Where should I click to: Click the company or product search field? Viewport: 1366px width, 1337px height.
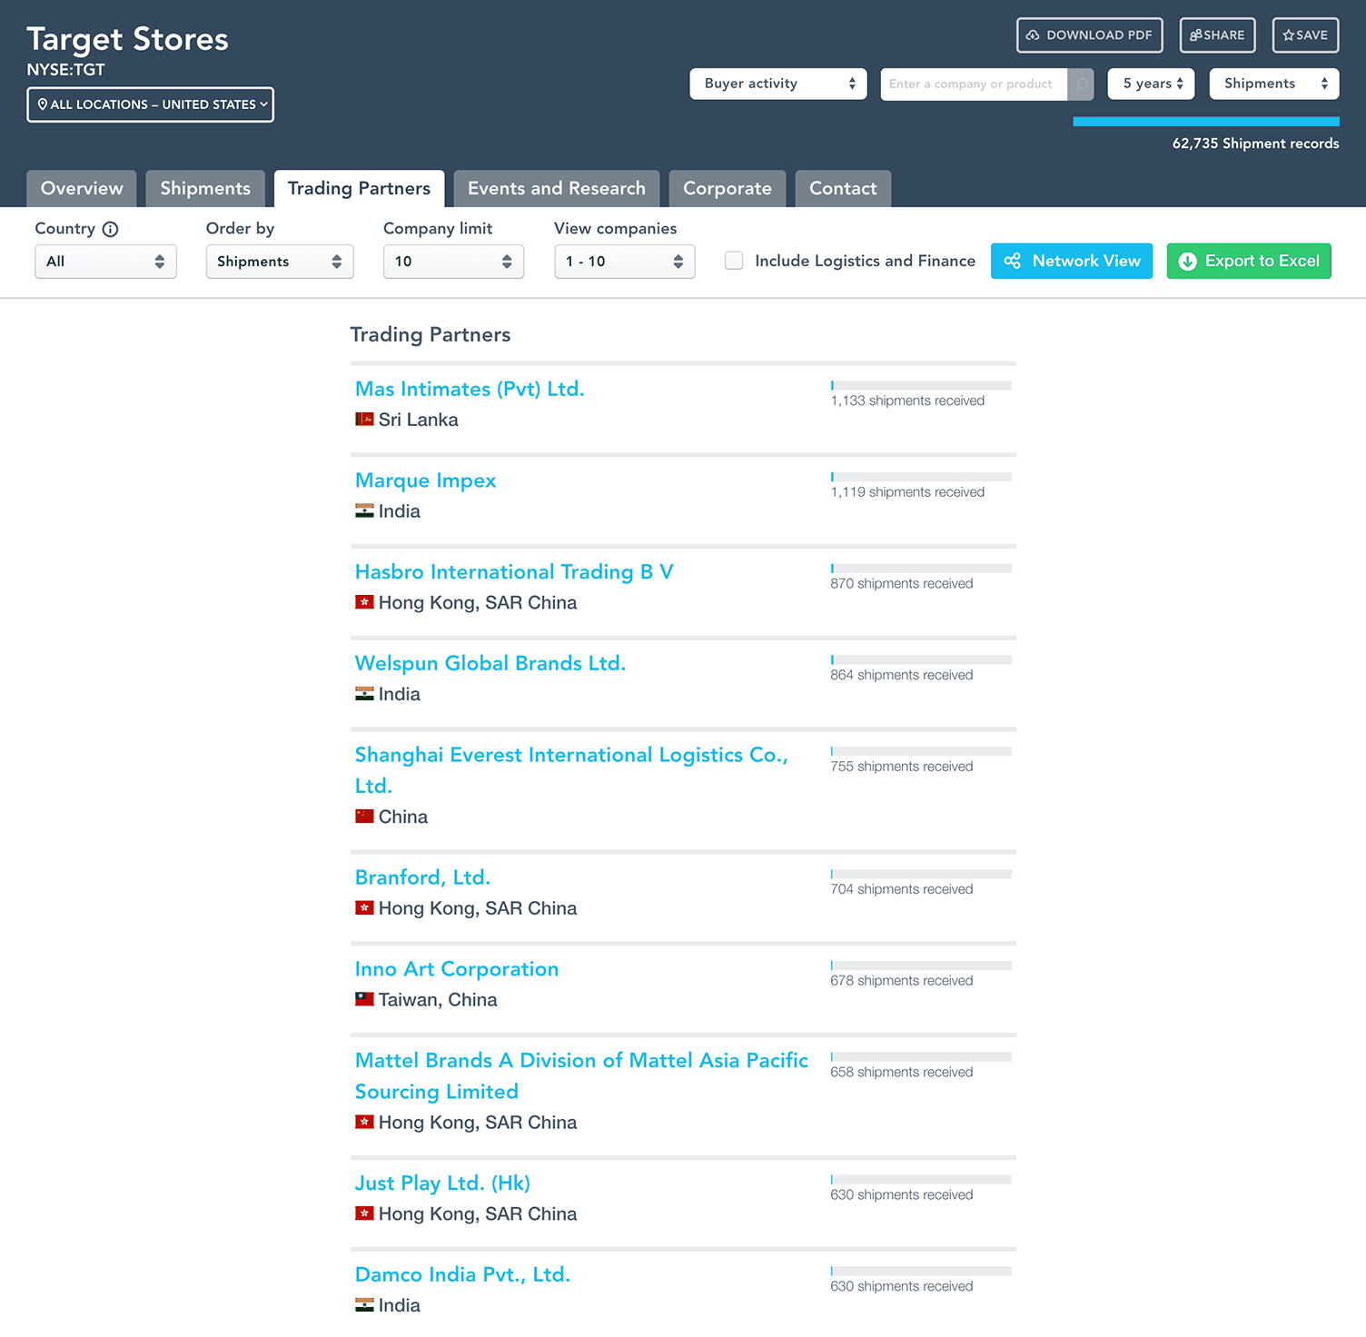click(x=974, y=84)
